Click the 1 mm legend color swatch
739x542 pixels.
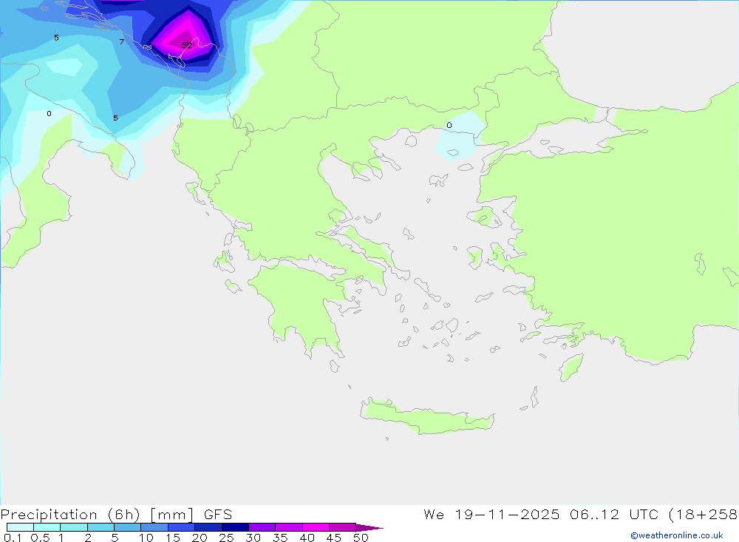pos(74,527)
